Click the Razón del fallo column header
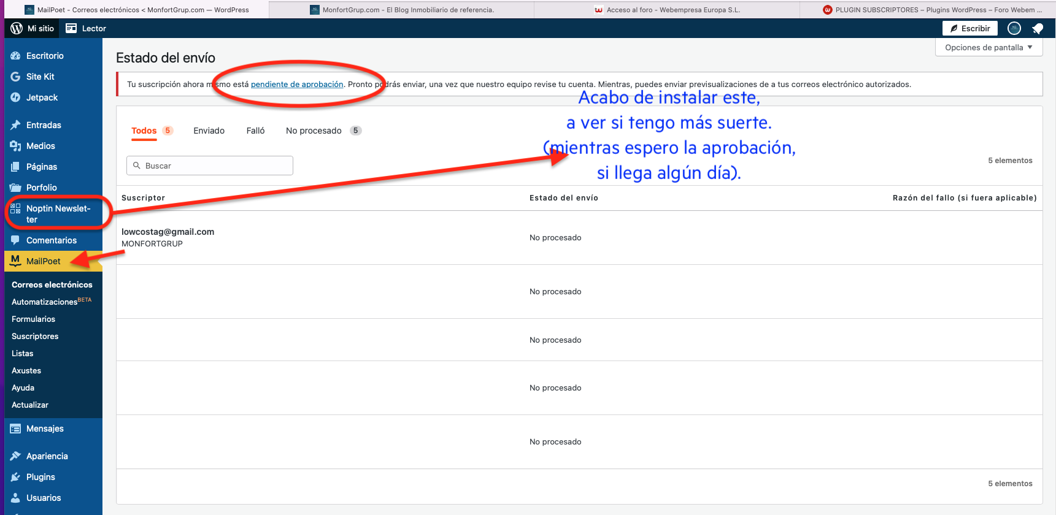The image size is (1056, 515). pyautogui.click(x=965, y=198)
